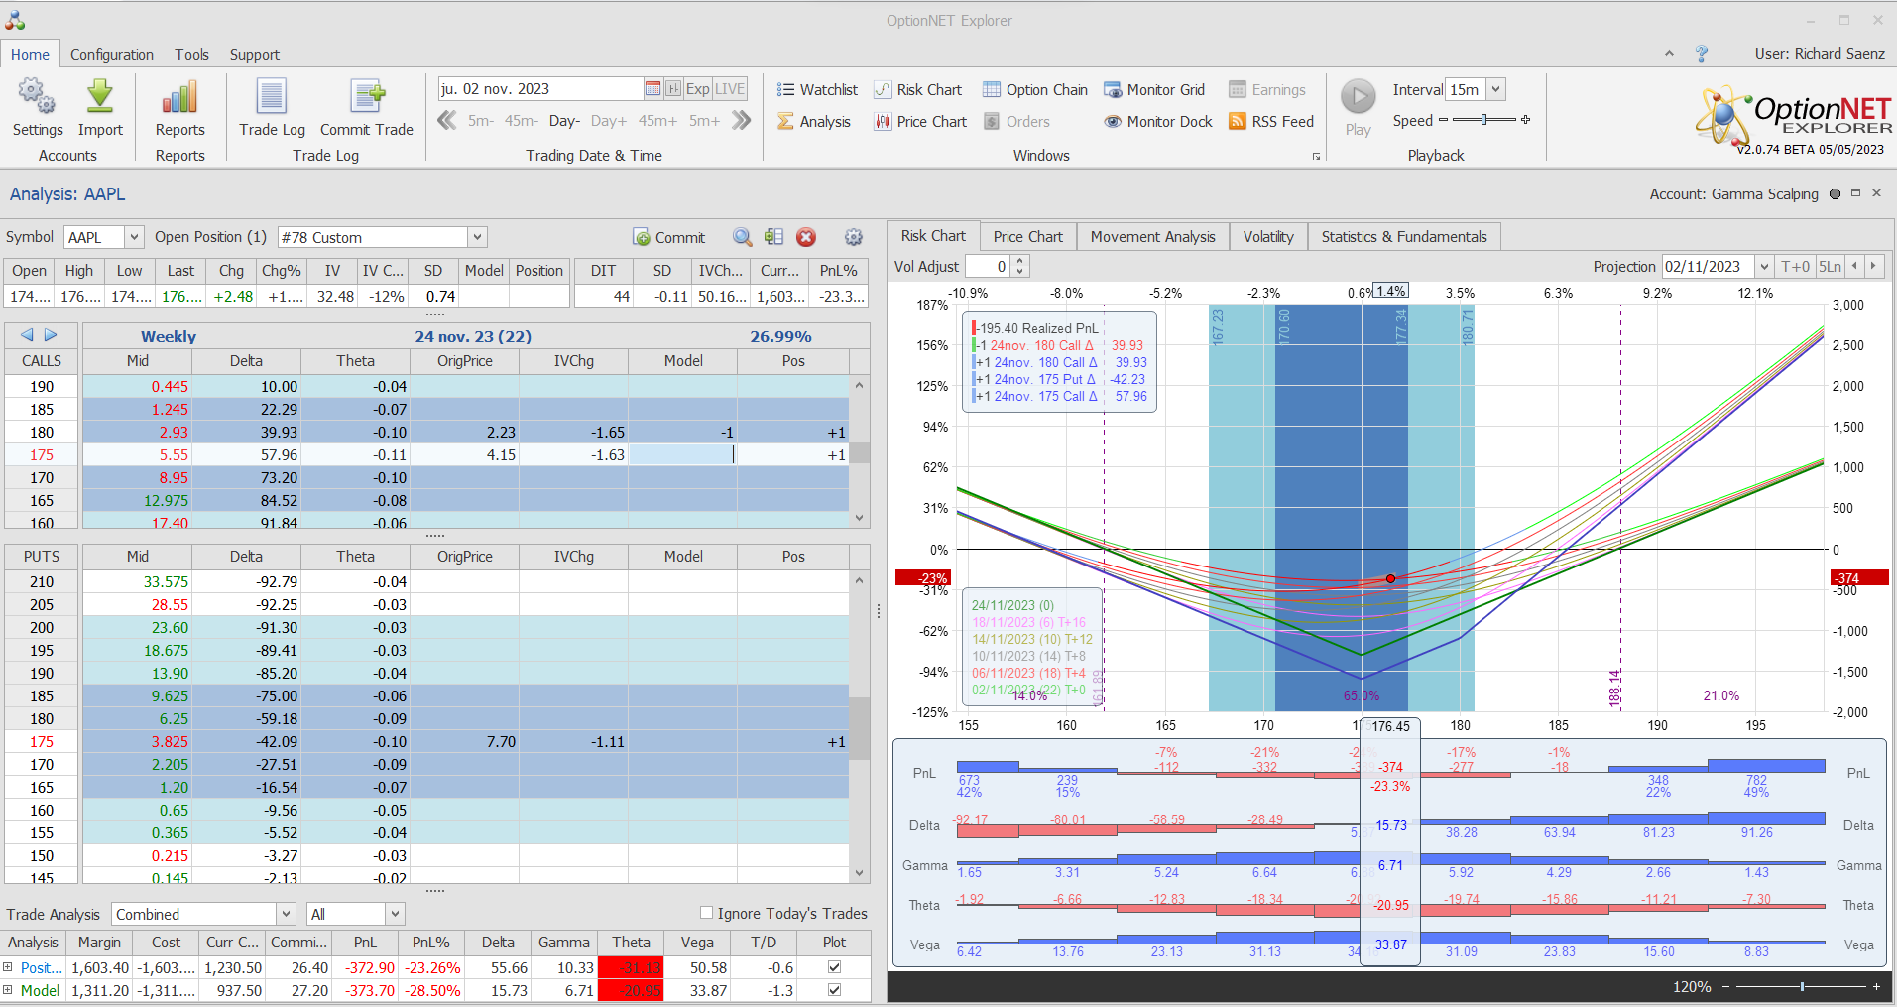Jump forward with the double-right arrows
This screenshot has height=1007, width=1897.
tap(741, 121)
